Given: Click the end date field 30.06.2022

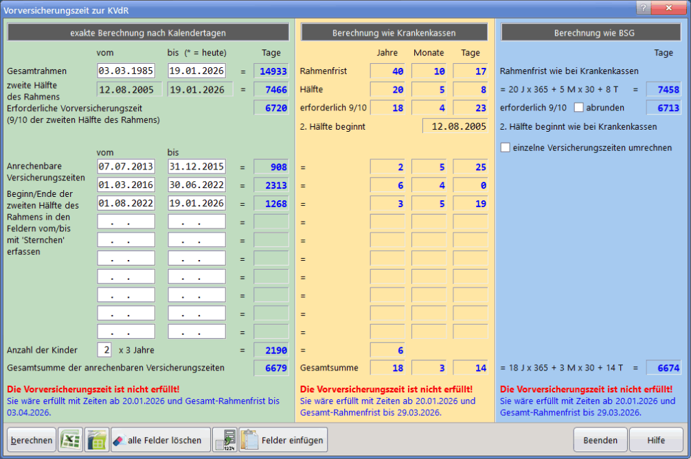Looking at the screenshot, I should 196,185.
